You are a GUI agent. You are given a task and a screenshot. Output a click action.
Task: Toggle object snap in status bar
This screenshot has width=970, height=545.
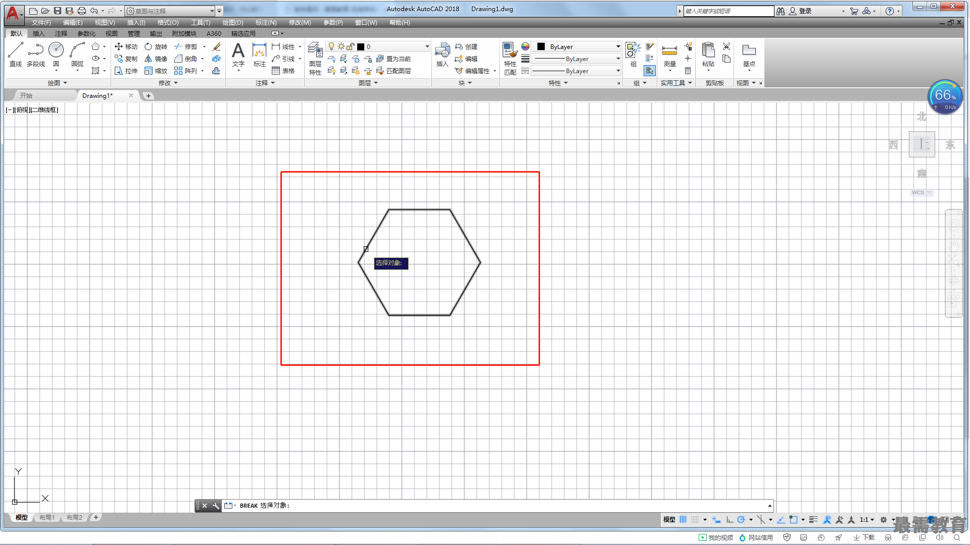(793, 519)
